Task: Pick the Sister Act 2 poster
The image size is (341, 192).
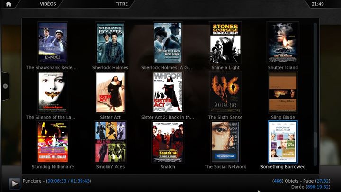Action: point(168,92)
